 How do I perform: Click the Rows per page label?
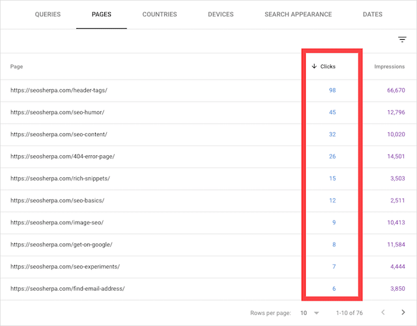270,313
